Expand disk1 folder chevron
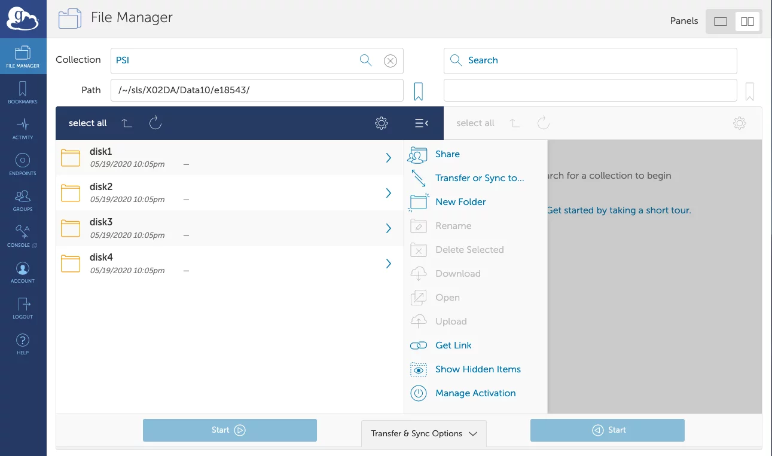The height and width of the screenshot is (456, 772). [x=389, y=158]
